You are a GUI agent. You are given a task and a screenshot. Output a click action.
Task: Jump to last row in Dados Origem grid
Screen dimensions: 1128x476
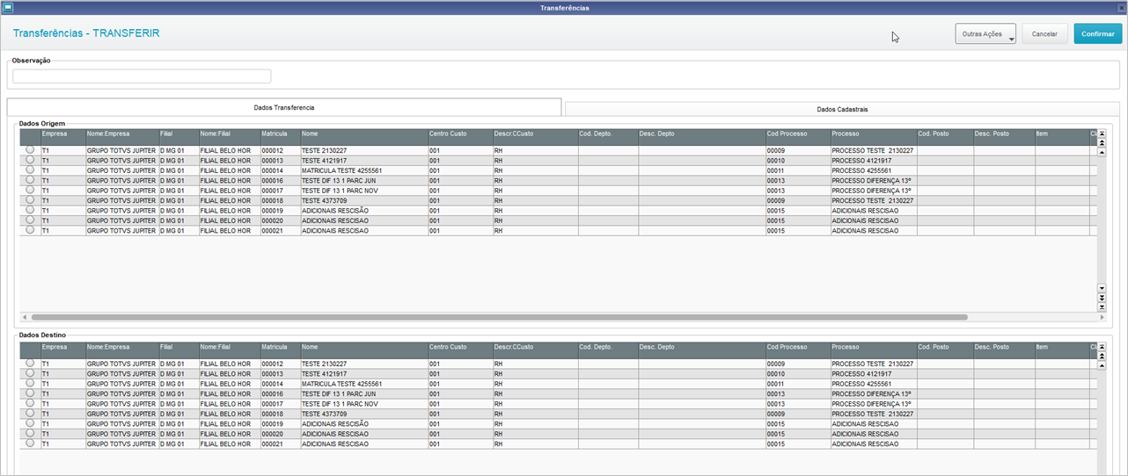click(x=1101, y=307)
